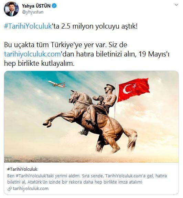The width and height of the screenshot is (183, 198).
Task: Follow tarihiyolculuk.com link in tweet body
Action: click(33, 54)
